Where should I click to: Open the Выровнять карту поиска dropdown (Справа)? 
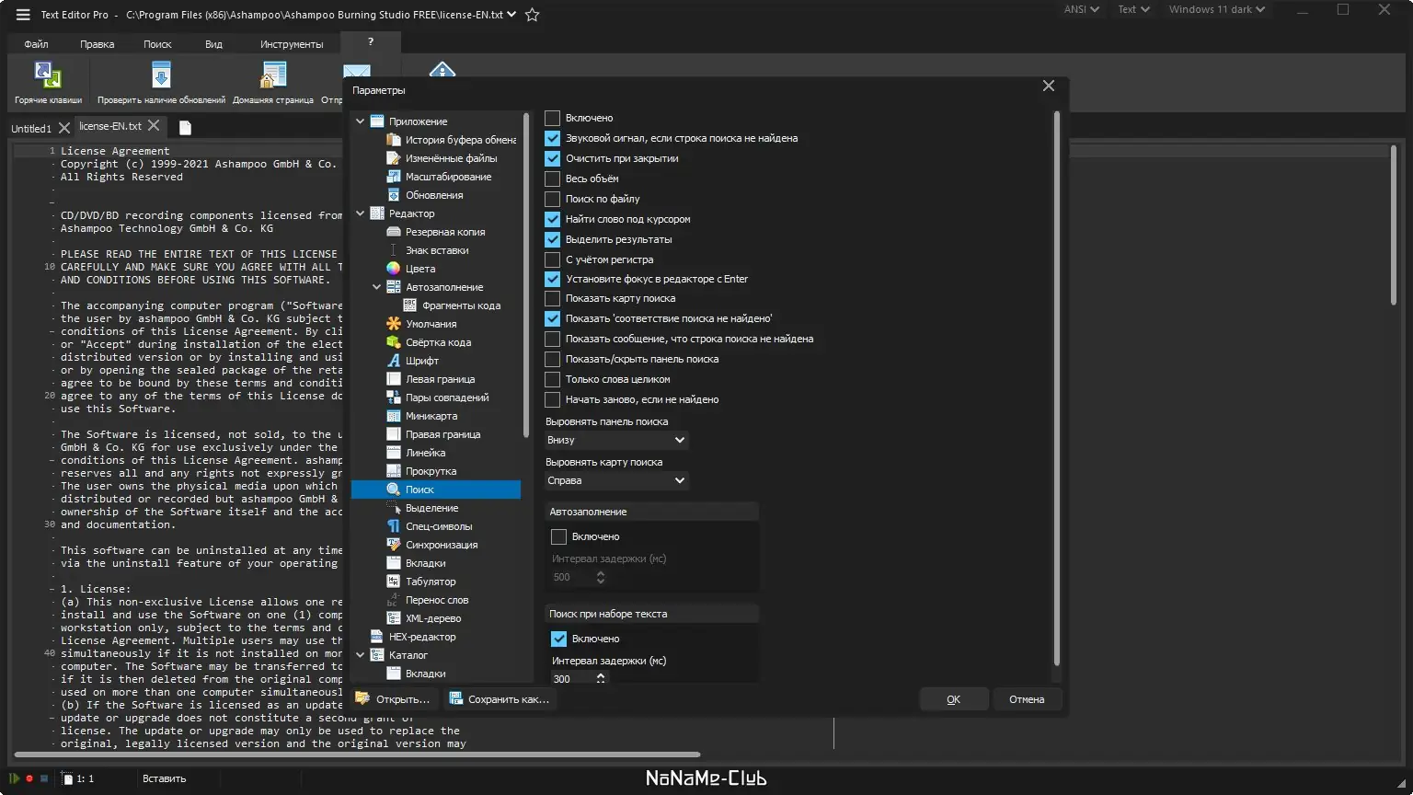pyautogui.click(x=616, y=480)
